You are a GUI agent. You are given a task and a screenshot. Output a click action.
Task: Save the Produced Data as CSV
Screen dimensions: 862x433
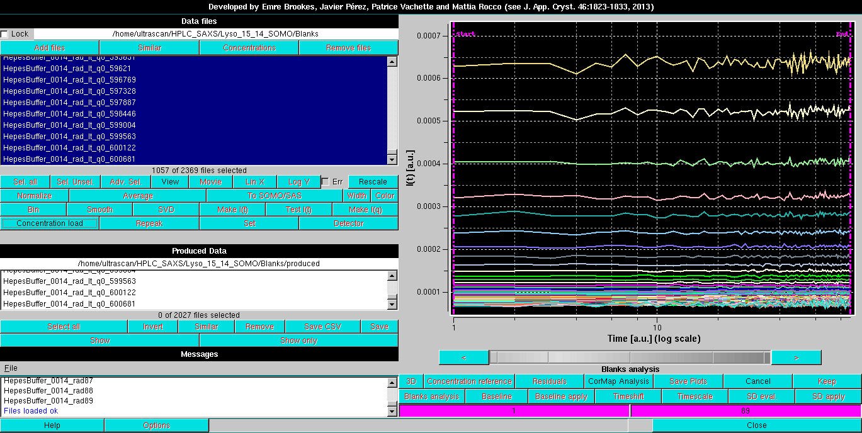323,326
